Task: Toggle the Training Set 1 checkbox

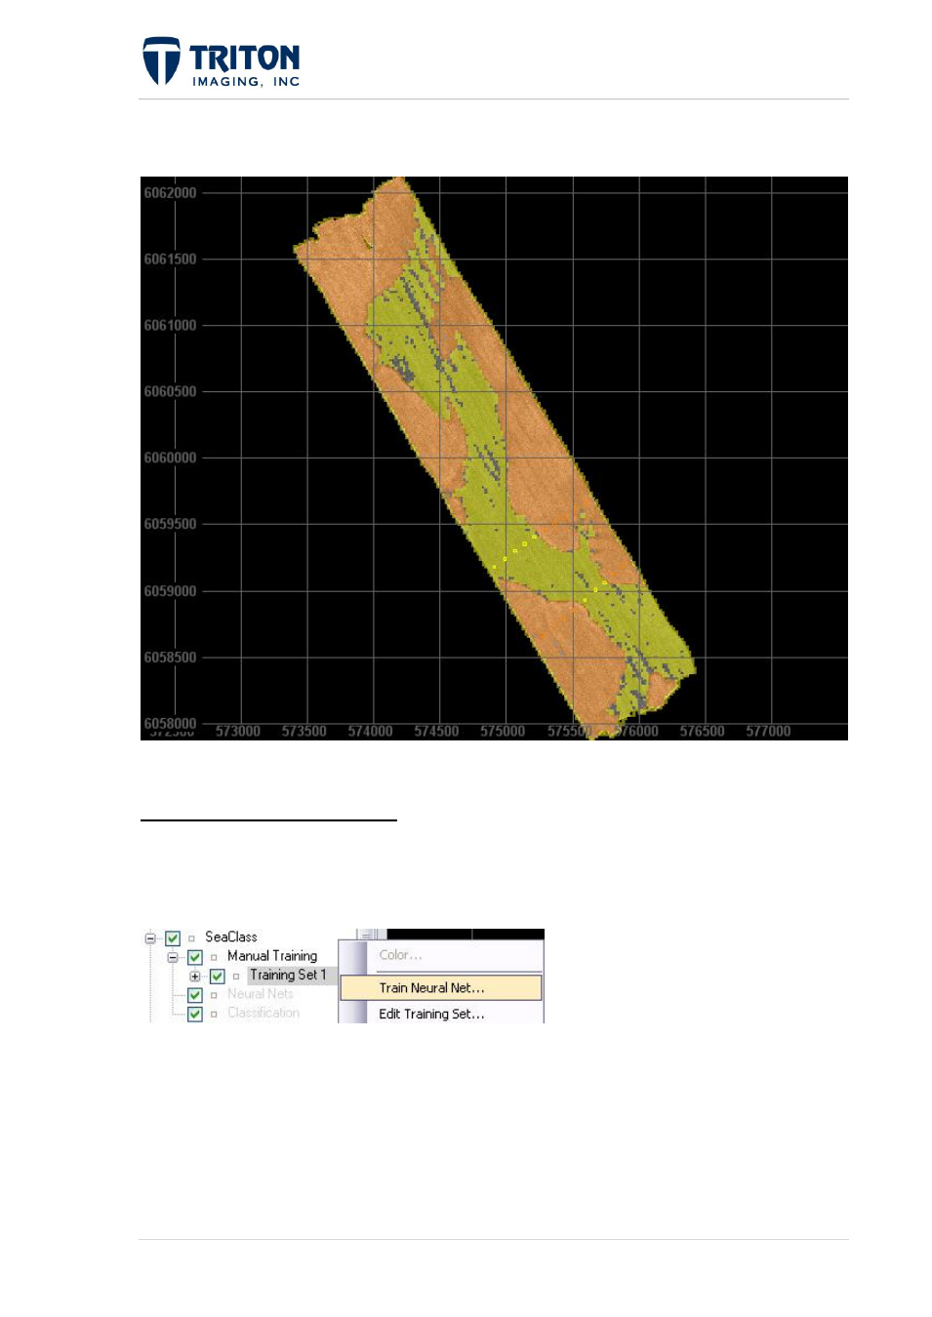Action: [x=218, y=976]
